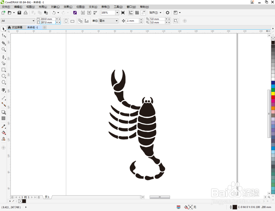The width and height of the screenshot is (275, 211).
Task: Click the horizontal scrollbar thumb
Action: (159, 197)
